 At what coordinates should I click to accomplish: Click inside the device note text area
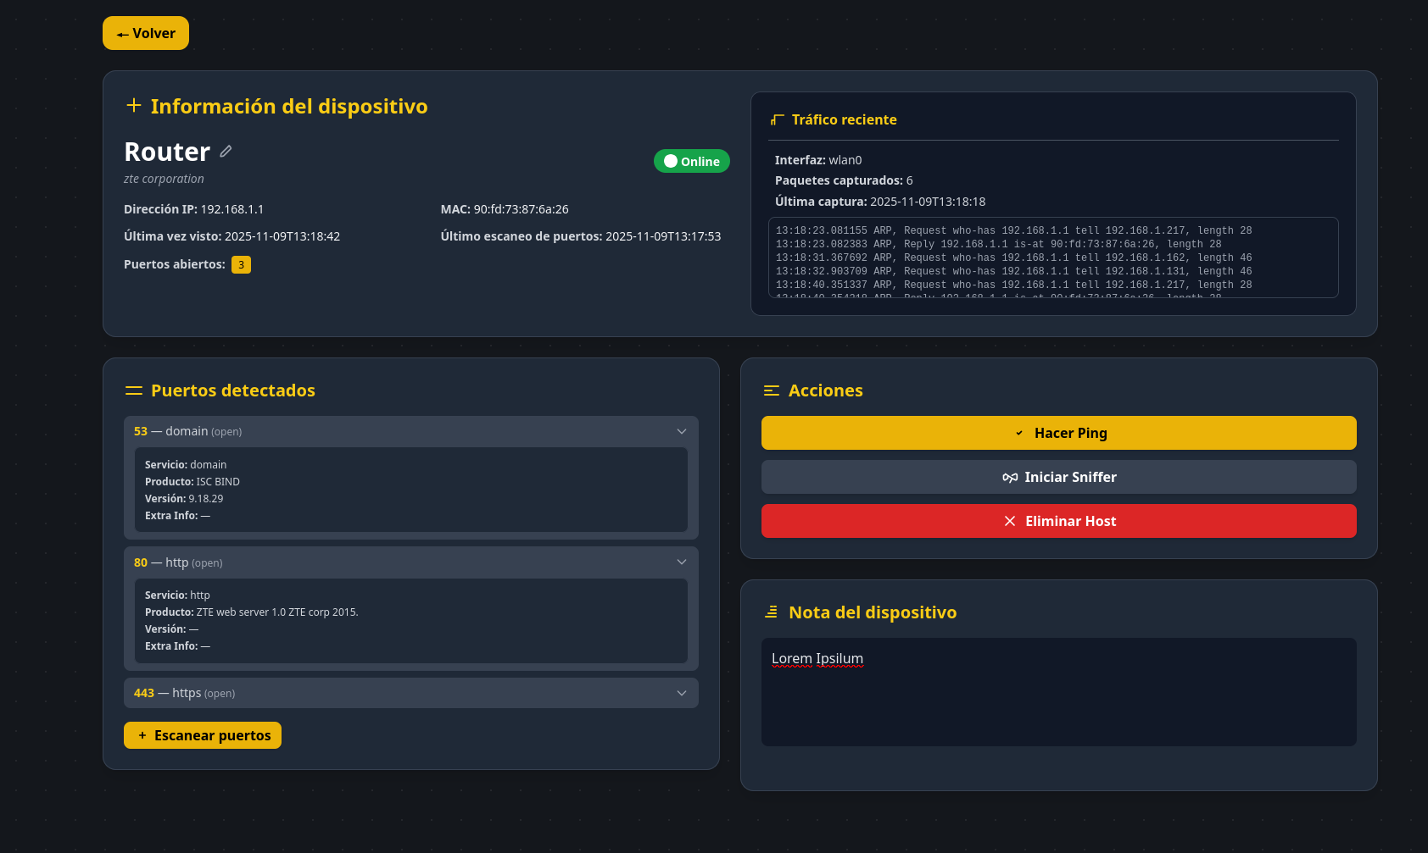[x=1058, y=691]
